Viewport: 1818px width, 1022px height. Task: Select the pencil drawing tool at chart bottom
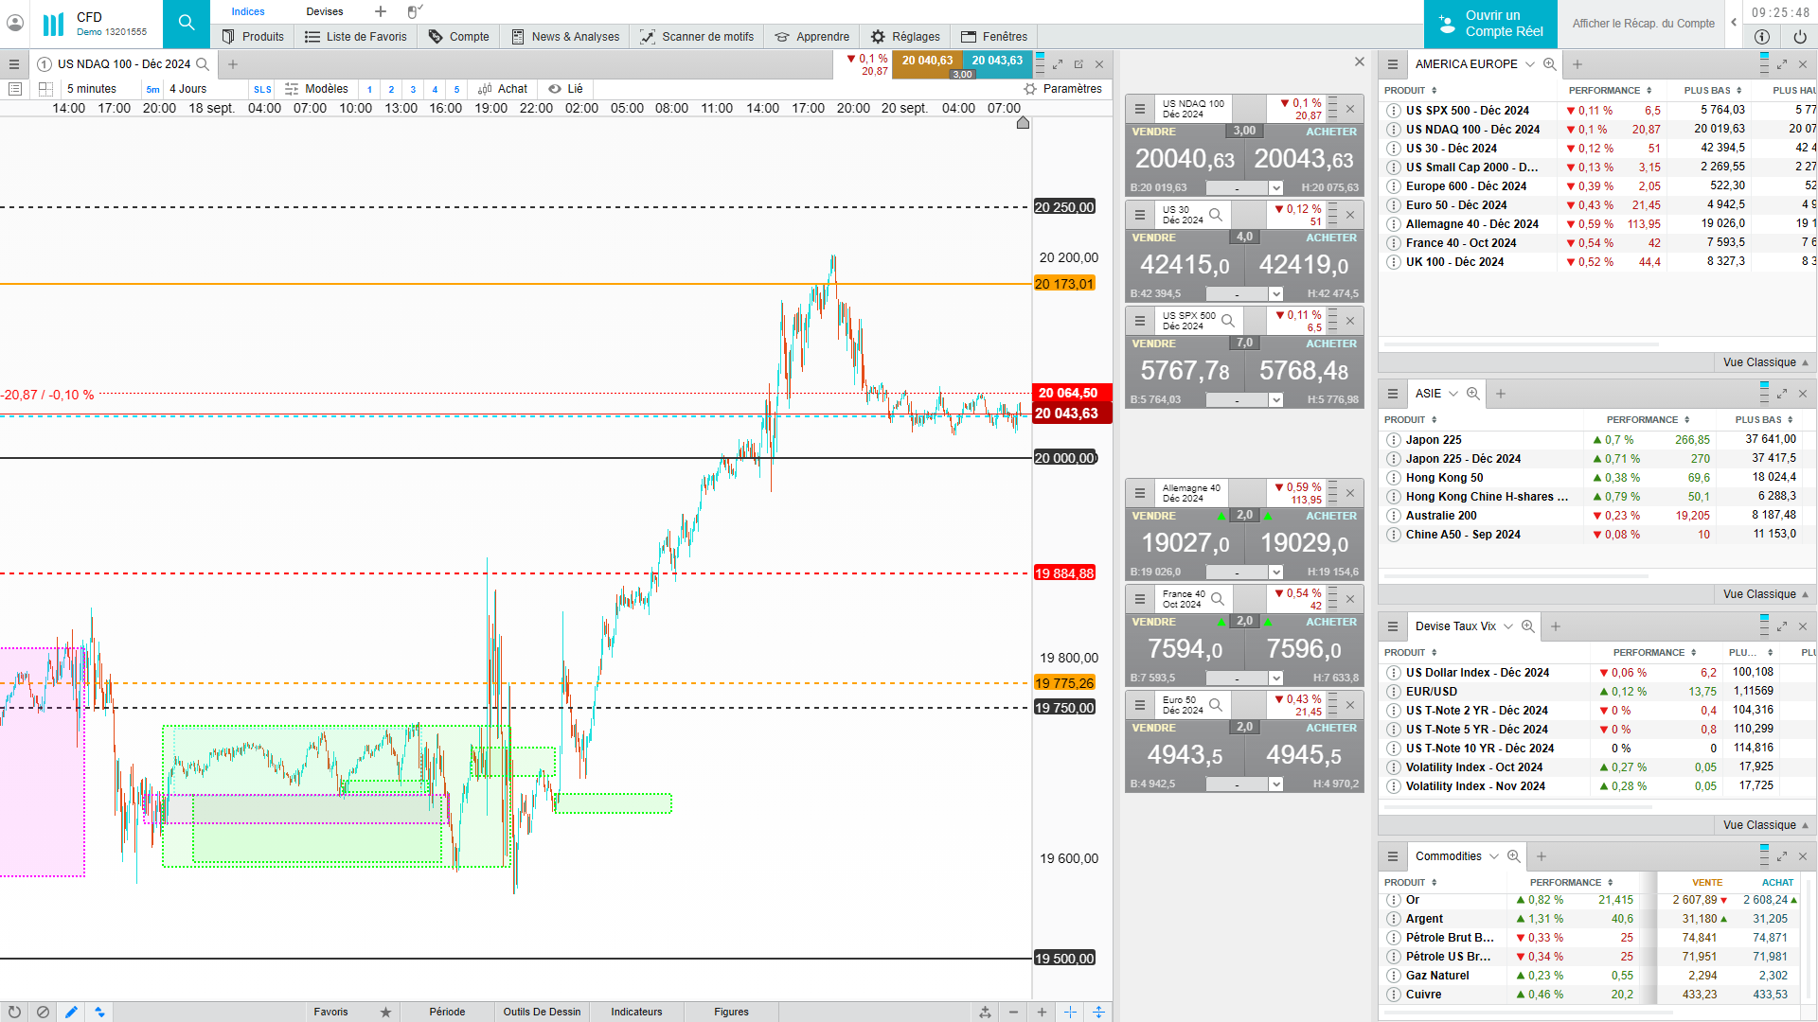(x=71, y=1012)
